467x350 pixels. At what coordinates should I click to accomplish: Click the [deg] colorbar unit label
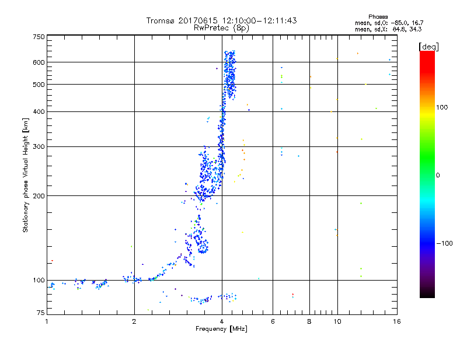pos(428,47)
